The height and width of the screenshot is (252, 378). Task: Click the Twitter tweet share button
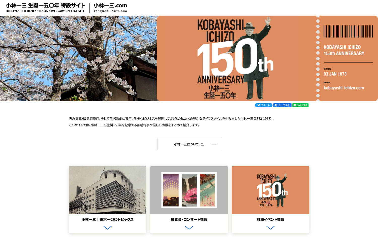(263, 105)
